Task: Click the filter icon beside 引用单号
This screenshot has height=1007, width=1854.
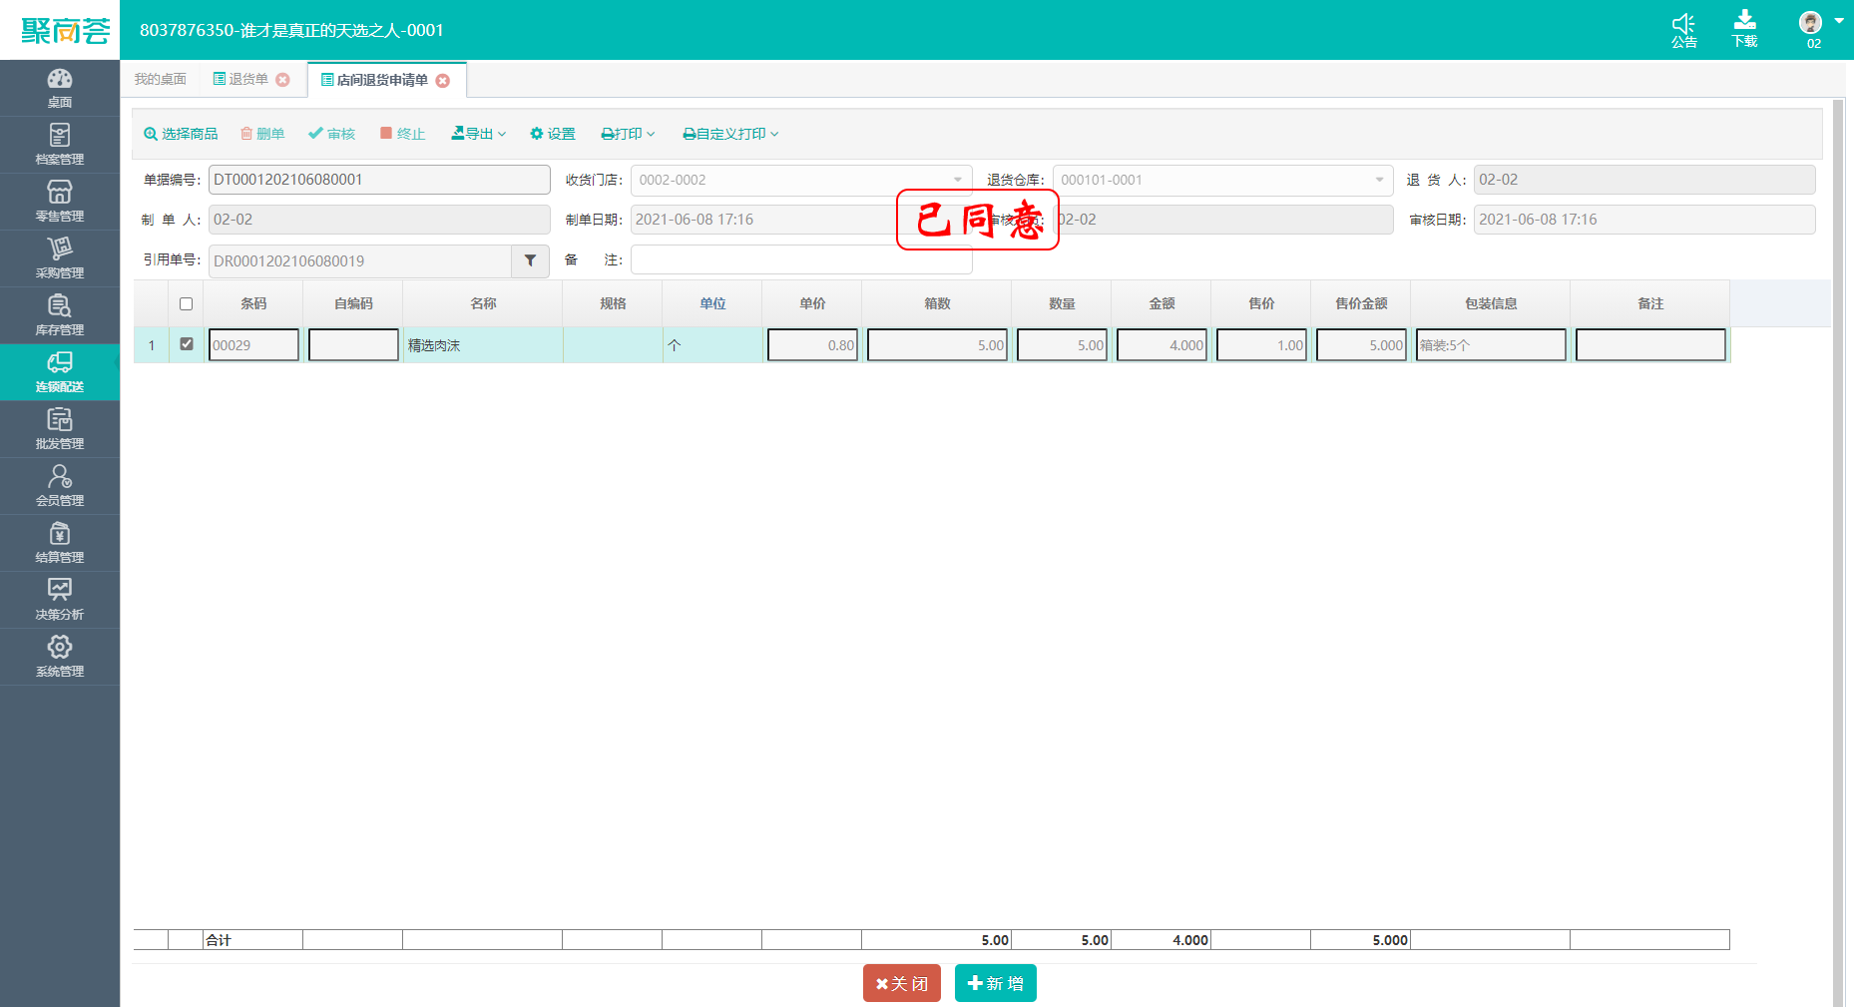Action: 530,260
